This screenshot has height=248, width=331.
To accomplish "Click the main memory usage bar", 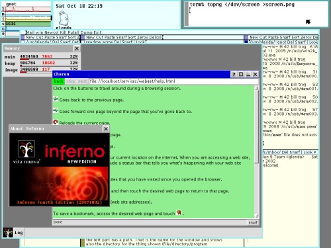I will pyautogui.click(x=49, y=59).
